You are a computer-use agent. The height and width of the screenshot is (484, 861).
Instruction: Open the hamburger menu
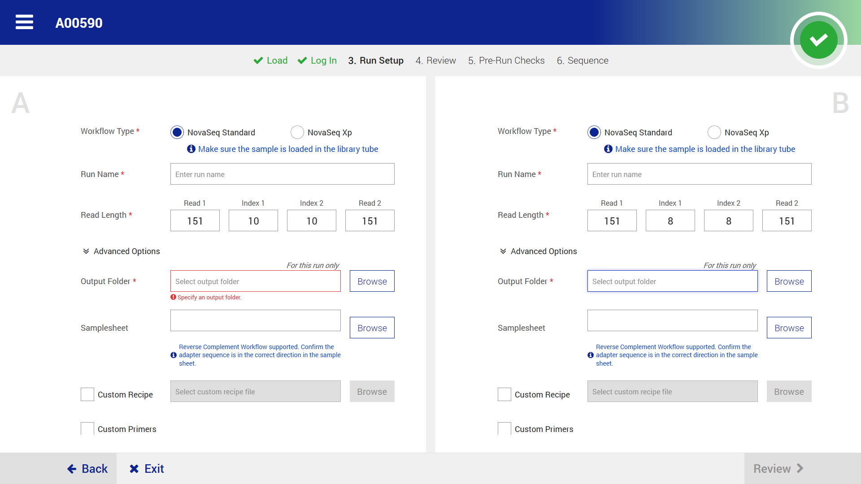[x=24, y=22]
